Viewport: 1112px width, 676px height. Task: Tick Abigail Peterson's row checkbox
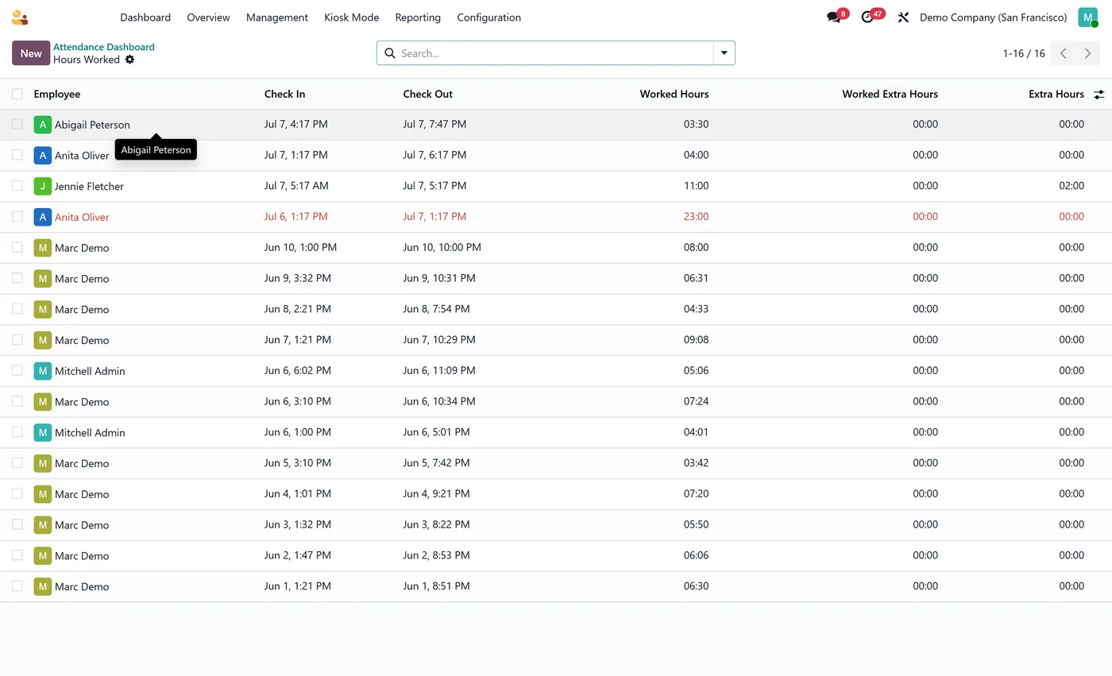[17, 124]
